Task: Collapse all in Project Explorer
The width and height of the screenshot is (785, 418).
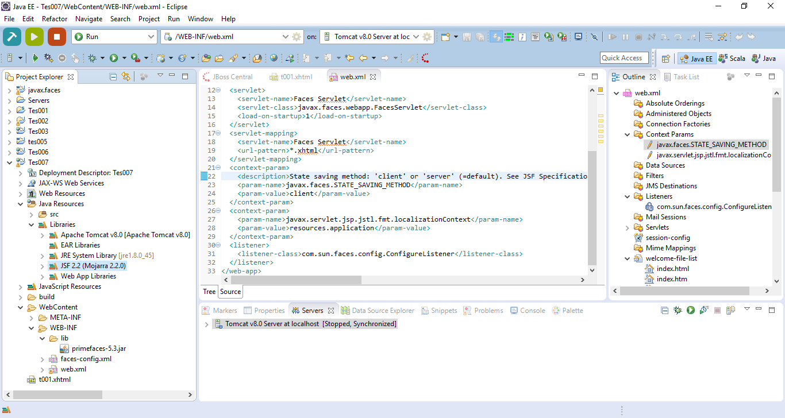Action: coord(113,76)
